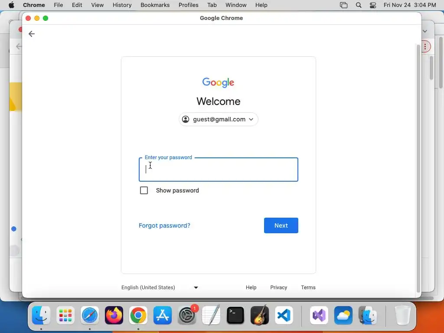444x333 pixels.
Task: Open System Preferences with notification badge
Action: (x=187, y=315)
